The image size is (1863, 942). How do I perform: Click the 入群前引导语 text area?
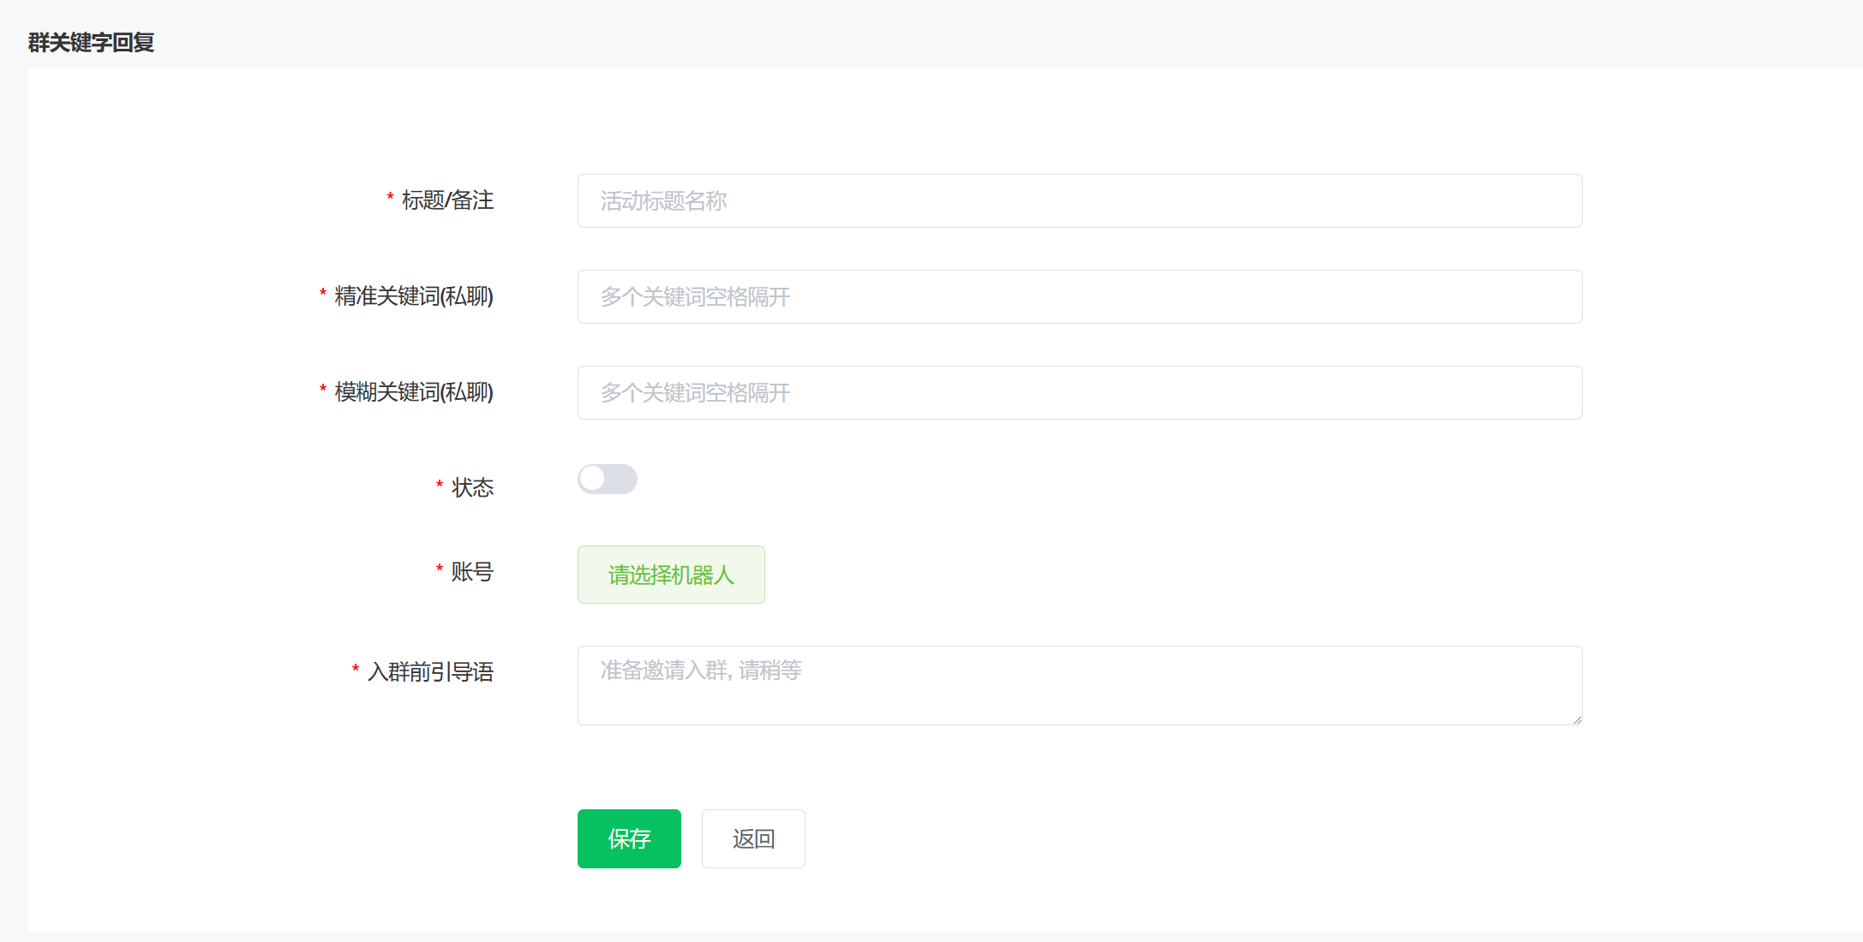[1079, 685]
